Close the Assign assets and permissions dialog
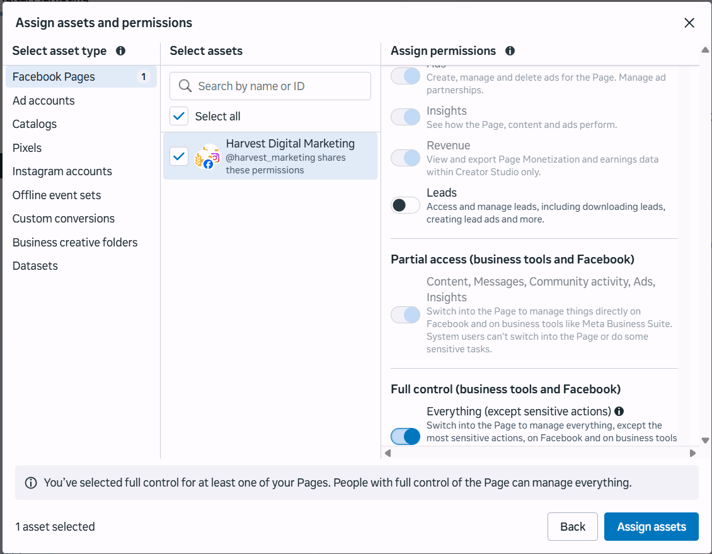The width and height of the screenshot is (712, 554). point(689,23)
